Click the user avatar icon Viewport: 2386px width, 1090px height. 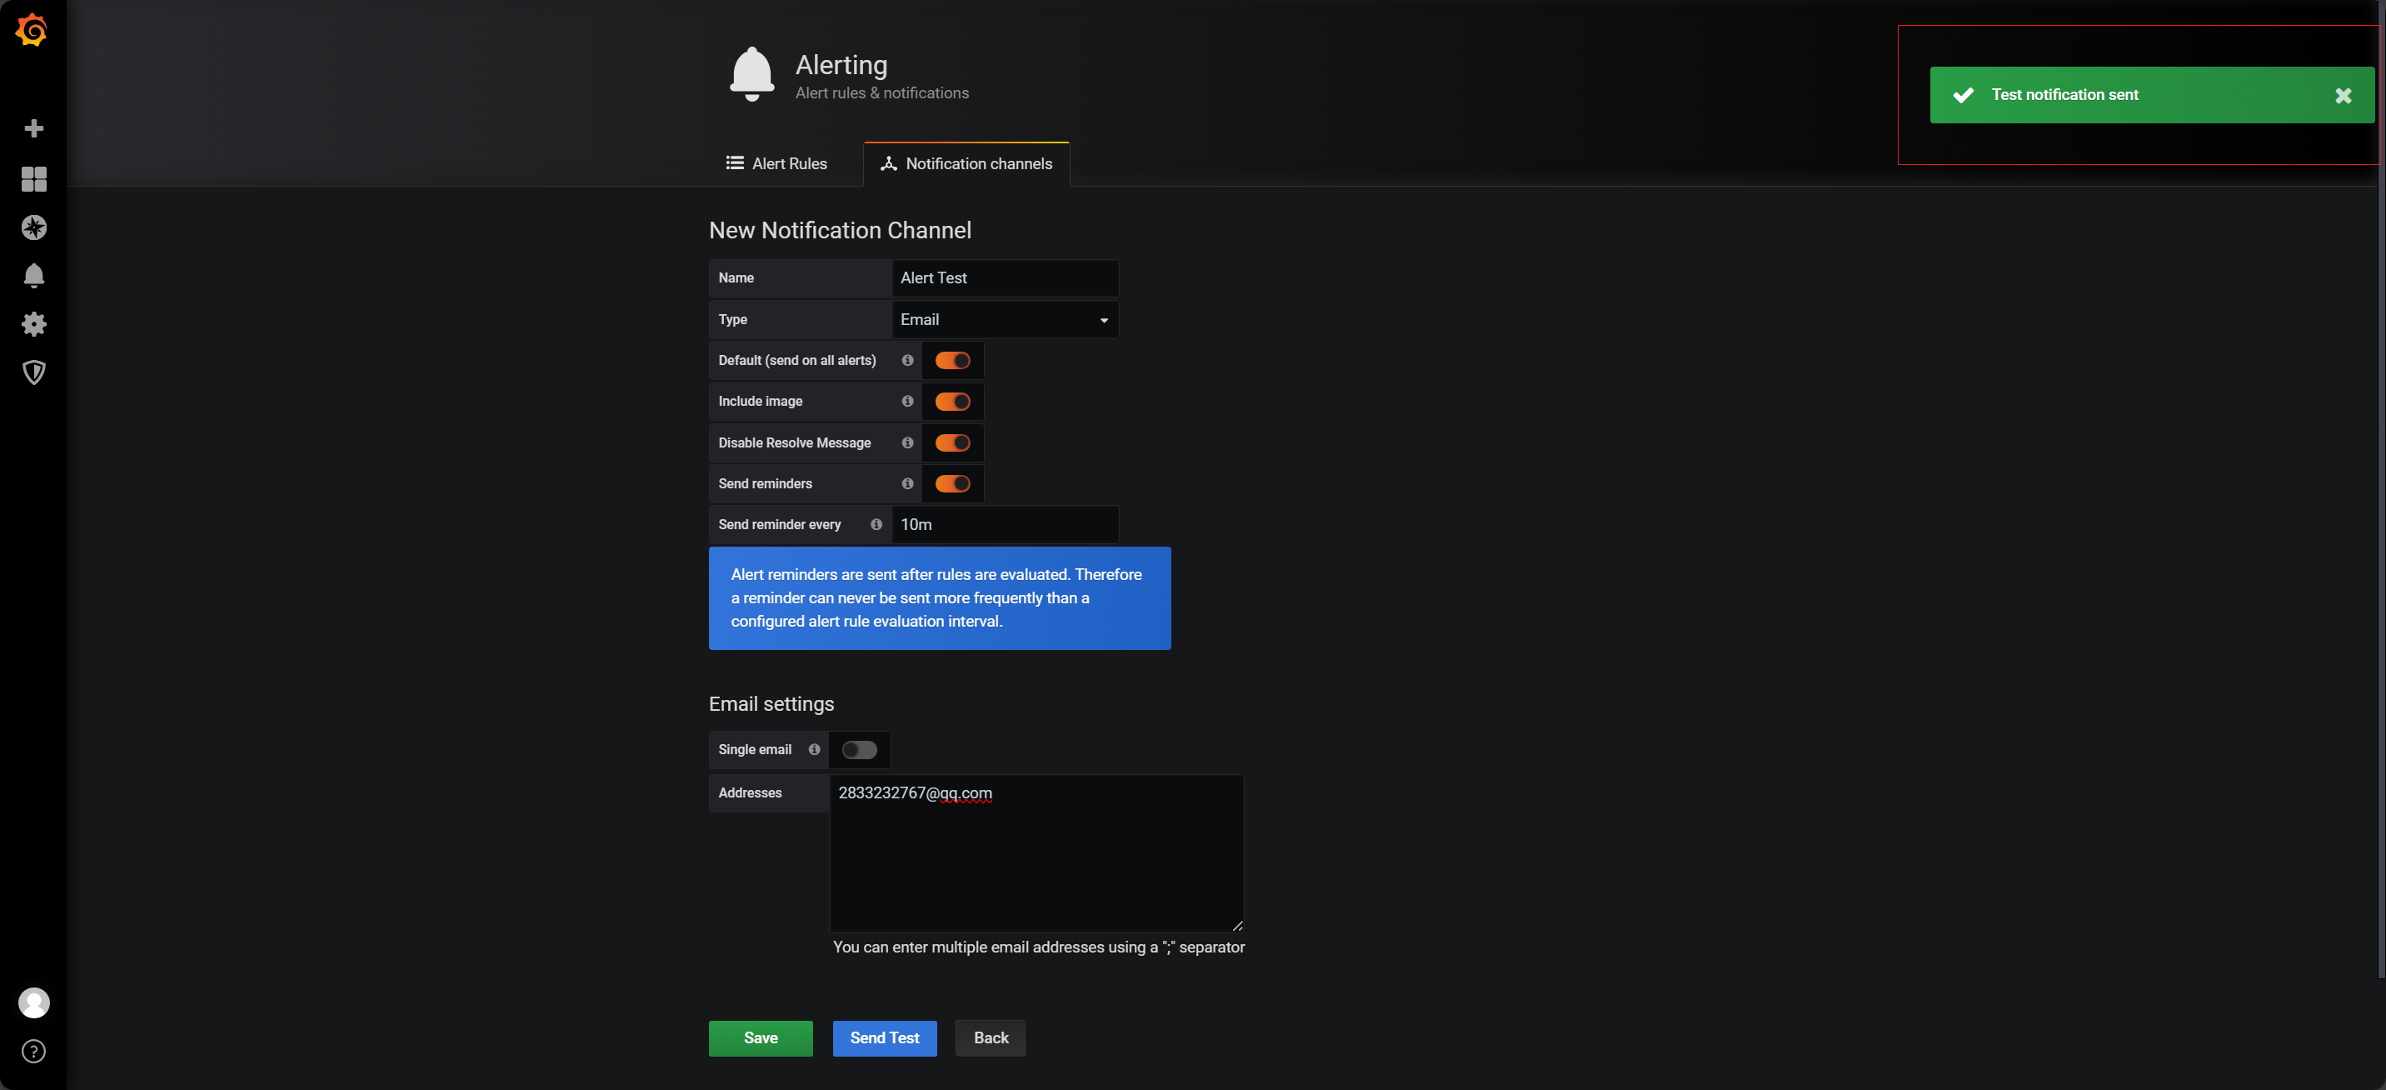point(33,1002)
